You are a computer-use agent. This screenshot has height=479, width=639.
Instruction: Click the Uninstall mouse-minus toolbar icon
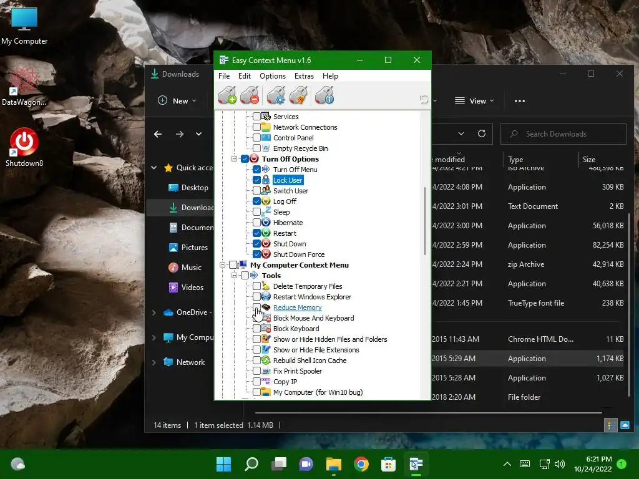(250, 95)
